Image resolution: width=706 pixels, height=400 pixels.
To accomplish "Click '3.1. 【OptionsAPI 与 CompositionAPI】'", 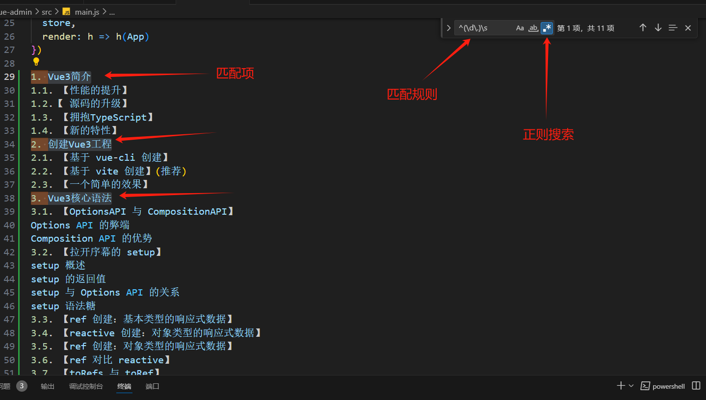I will pyautogui.click(x=133, y=211).
